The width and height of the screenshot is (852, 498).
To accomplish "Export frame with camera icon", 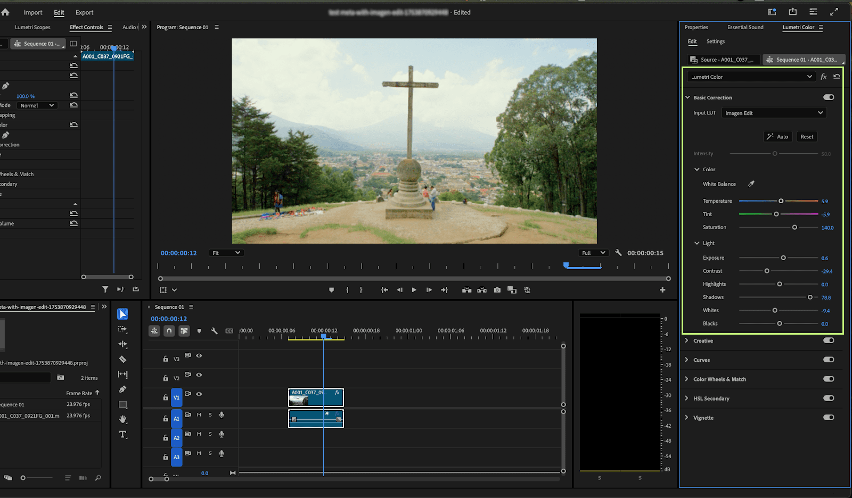I will tap(497, 290).
